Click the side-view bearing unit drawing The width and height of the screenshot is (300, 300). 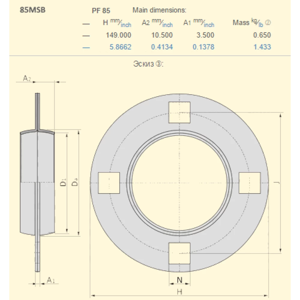[37, 183]
